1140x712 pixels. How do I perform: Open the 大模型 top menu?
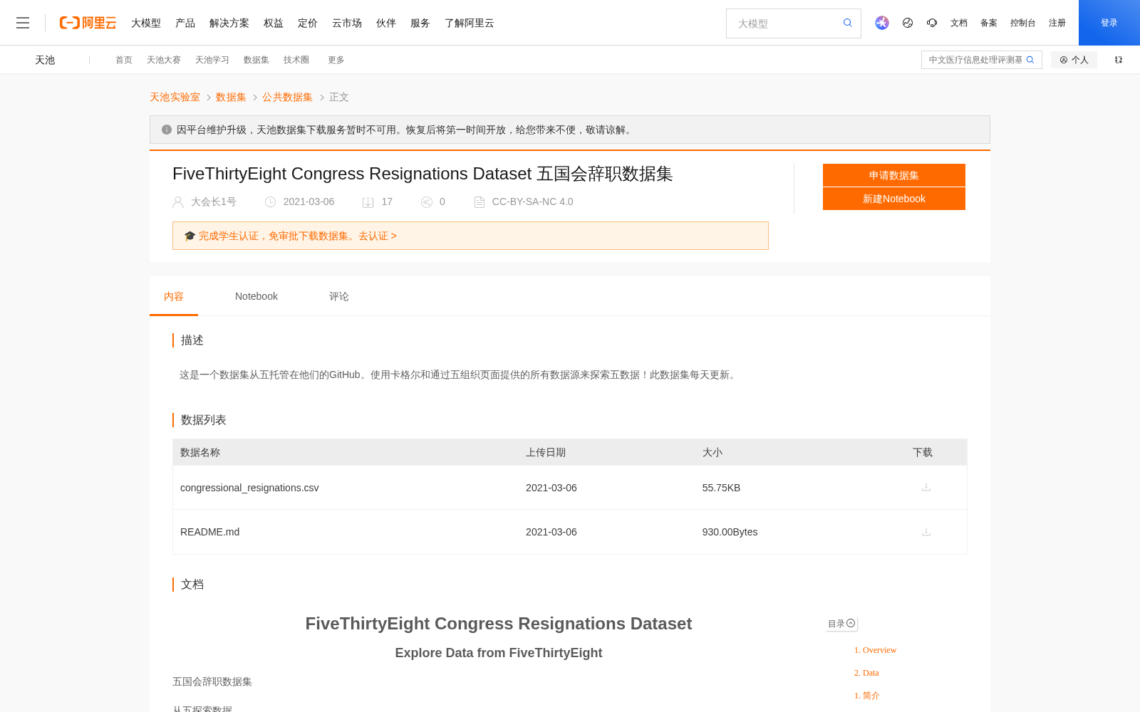click(146, 23)
